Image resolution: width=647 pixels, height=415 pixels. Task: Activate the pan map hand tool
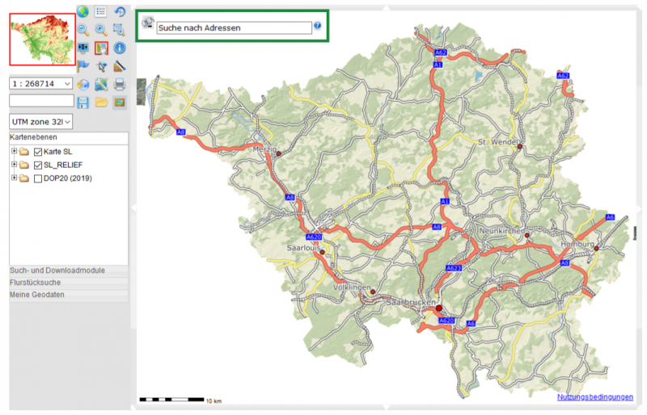(x=101, y=48)
